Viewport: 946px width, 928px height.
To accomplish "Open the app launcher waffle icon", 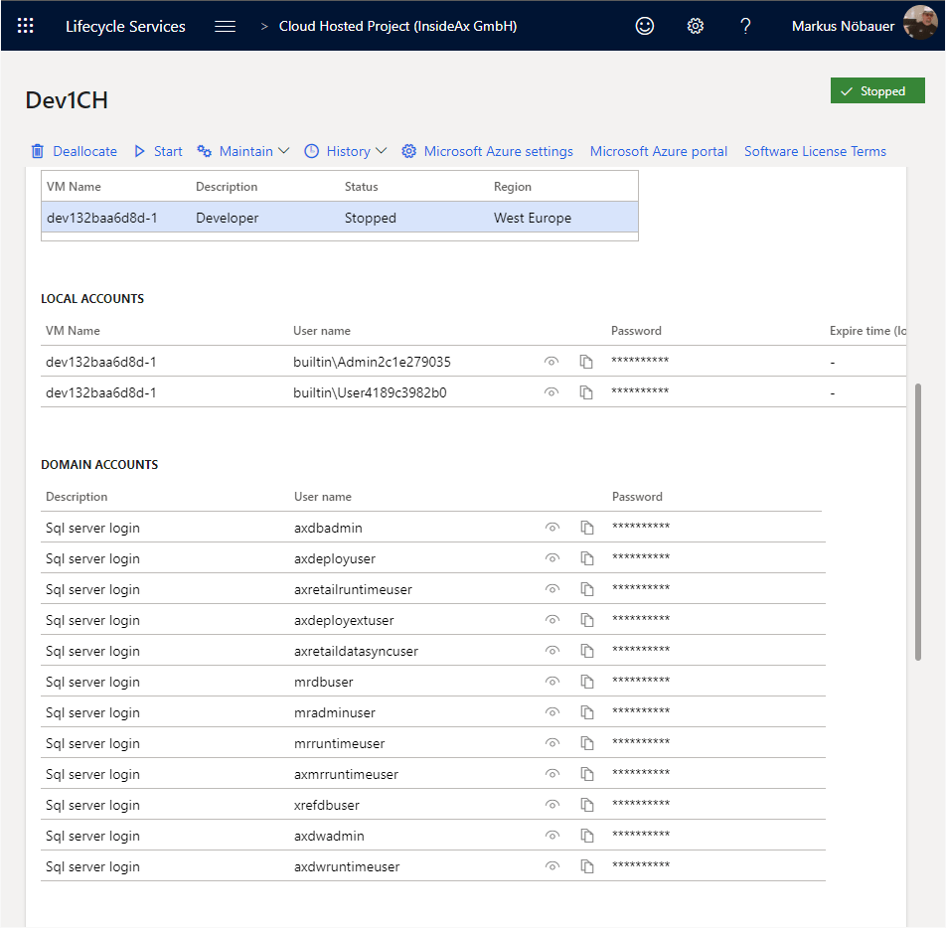I will click(26, 26).
